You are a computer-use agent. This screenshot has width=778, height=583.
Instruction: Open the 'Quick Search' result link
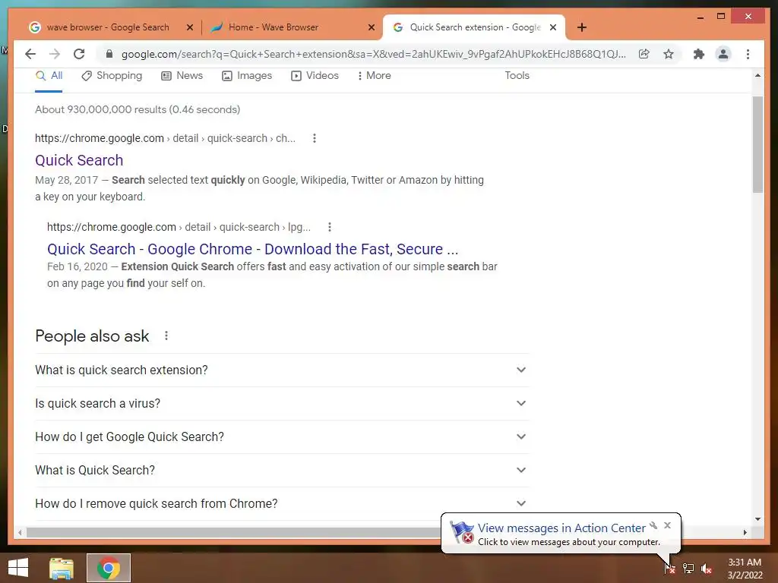[79, 160]
